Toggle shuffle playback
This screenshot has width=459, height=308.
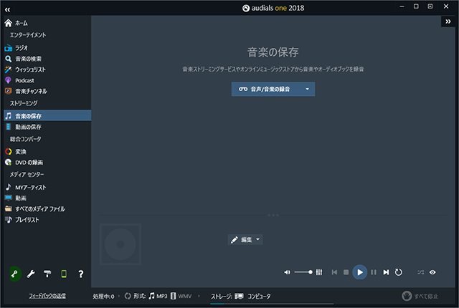click(x=421, y=272)
